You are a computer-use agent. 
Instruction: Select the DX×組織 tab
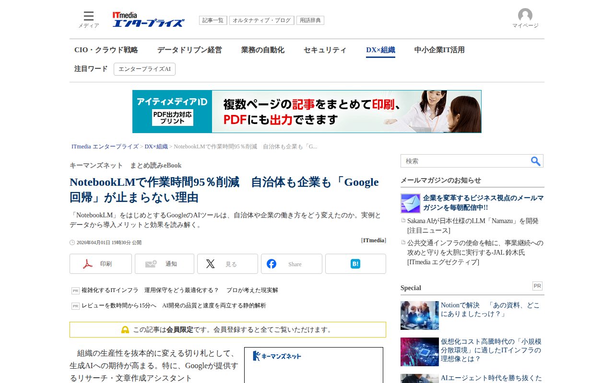tap(380, 50)
